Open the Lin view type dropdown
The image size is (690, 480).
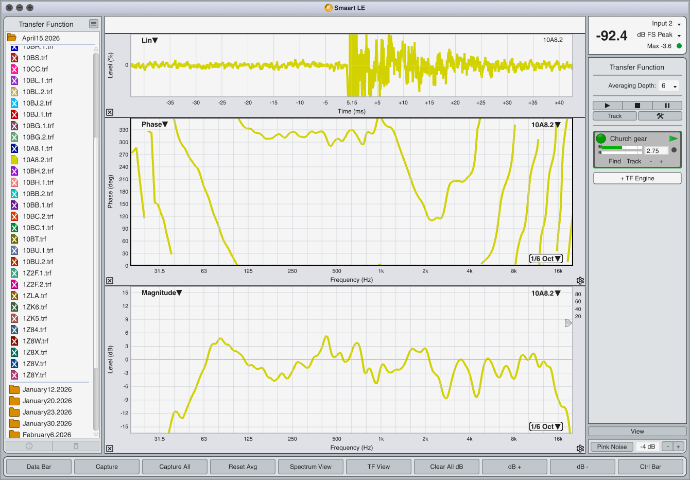[x=150, y=40]
